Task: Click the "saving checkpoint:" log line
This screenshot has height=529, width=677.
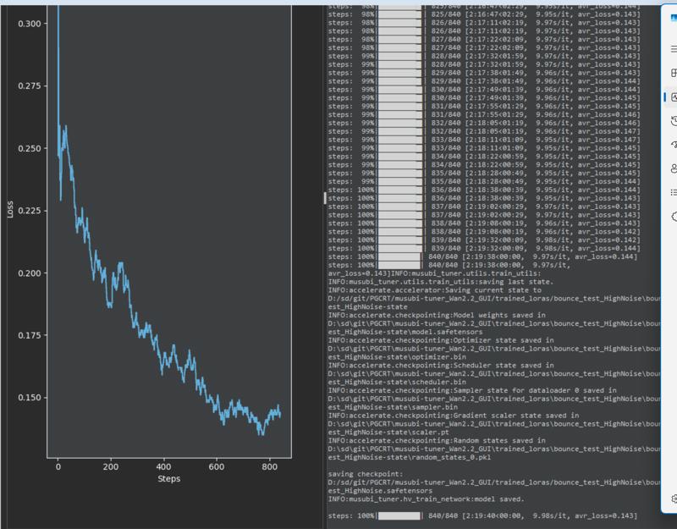Action: [366, 474]
